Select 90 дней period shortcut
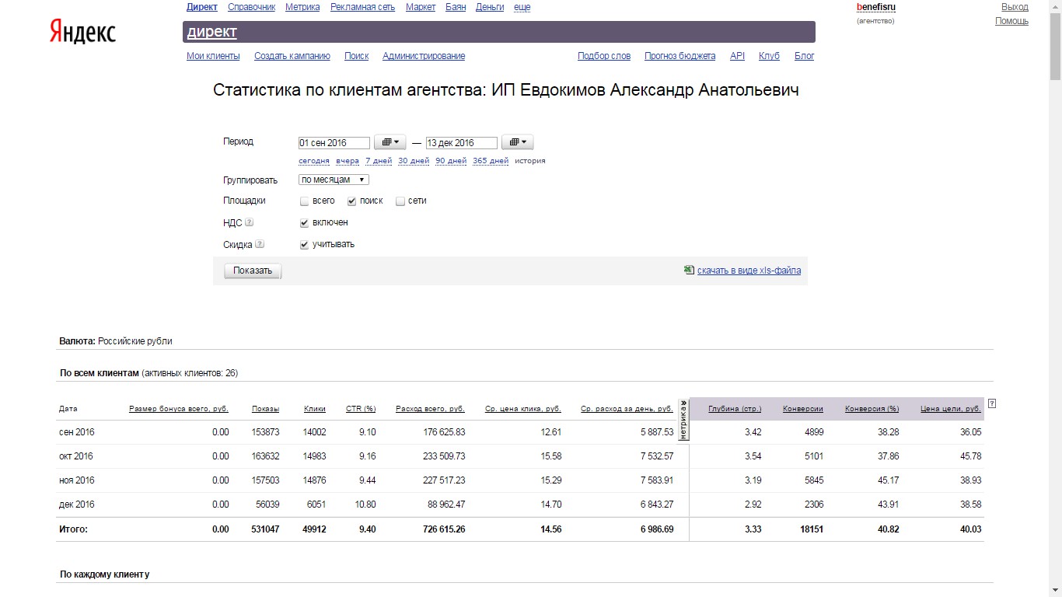This screenshot has height=597, width=1062. pos(451,161)
